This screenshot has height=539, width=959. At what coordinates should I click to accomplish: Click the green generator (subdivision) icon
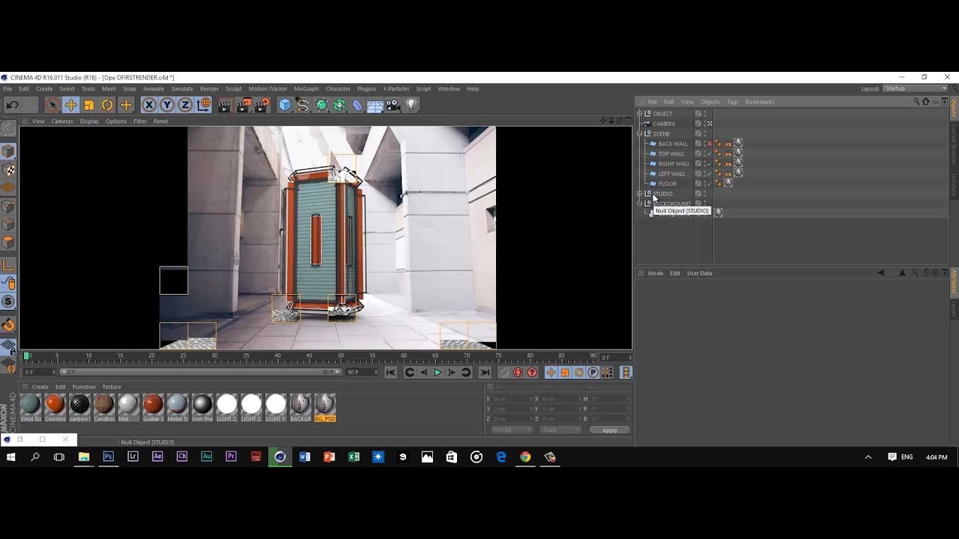point(321,106)
